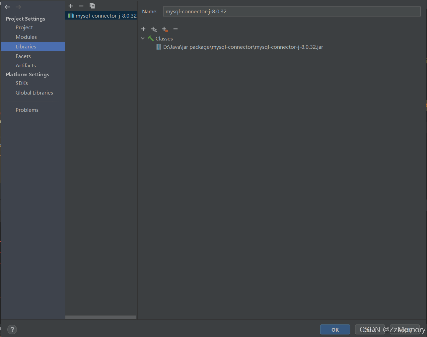Viewport: 427px width, 337px height.
Task: Open the help question mark button
Action: click(12, 329)
